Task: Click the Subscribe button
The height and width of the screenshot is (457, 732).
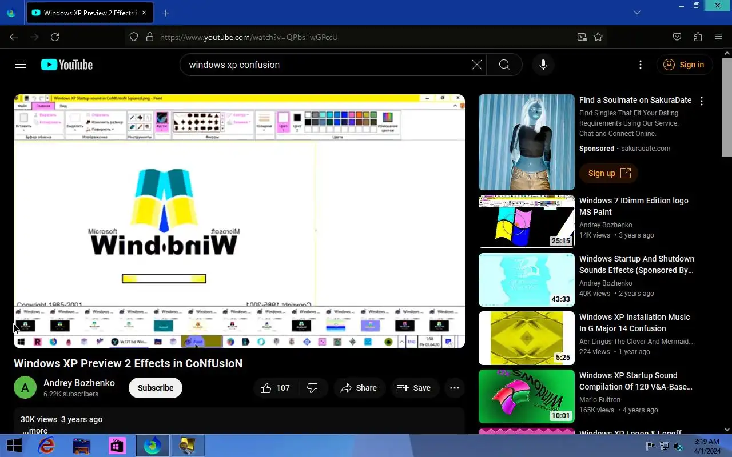Action: click(156, 388)
